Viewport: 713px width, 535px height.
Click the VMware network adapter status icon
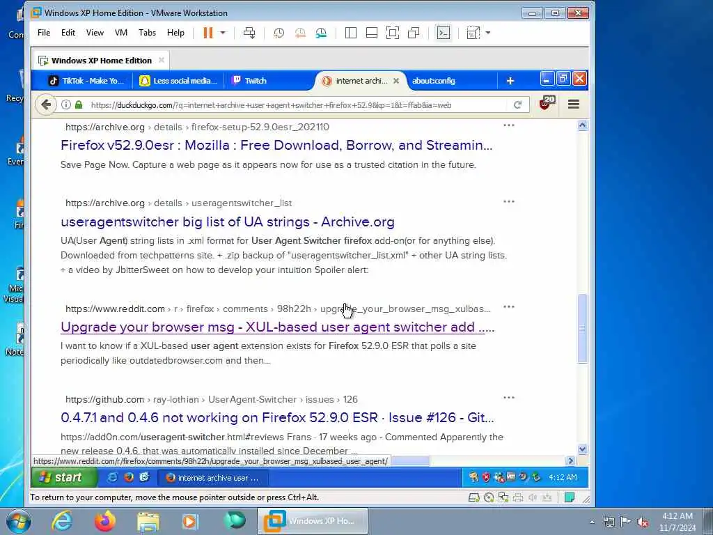pos(503,497)
